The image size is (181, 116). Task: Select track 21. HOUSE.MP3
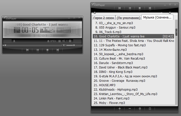pyautogui.click(x=133, y=85)
